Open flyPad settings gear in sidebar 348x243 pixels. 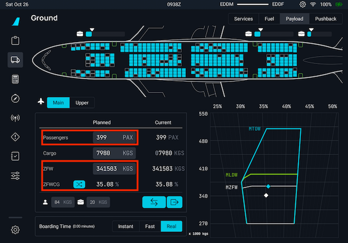[x=15, y=230]
